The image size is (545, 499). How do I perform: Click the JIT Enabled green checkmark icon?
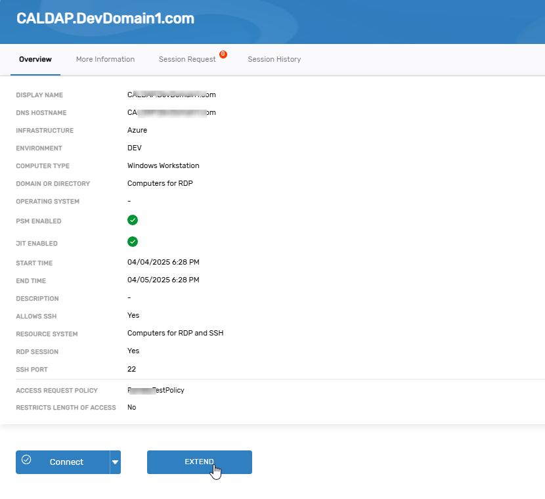point(133,242)
